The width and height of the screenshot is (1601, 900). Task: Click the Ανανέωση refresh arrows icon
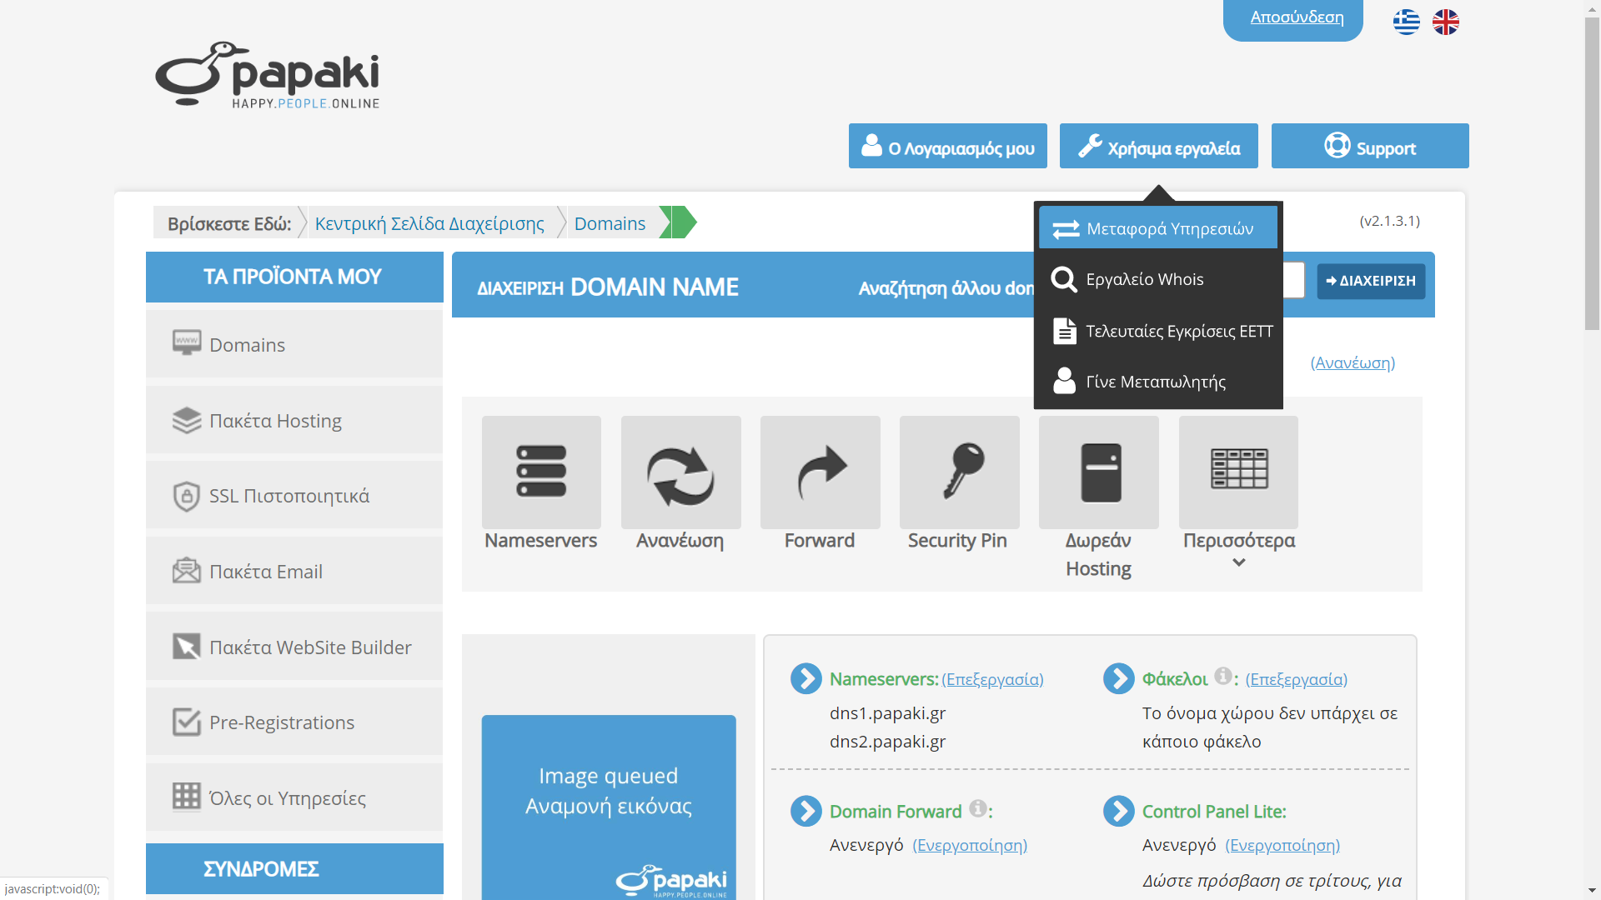click(680, 472)
